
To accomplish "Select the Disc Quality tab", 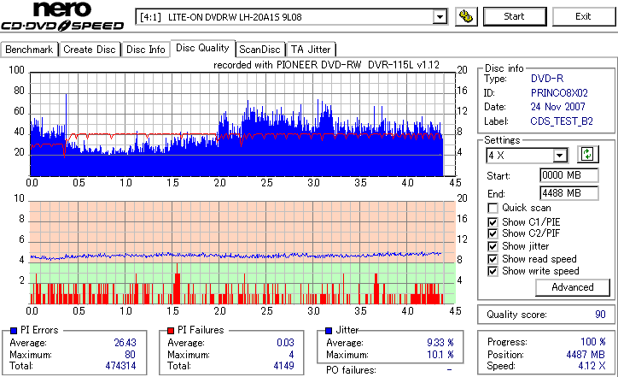I will point(202,48).
